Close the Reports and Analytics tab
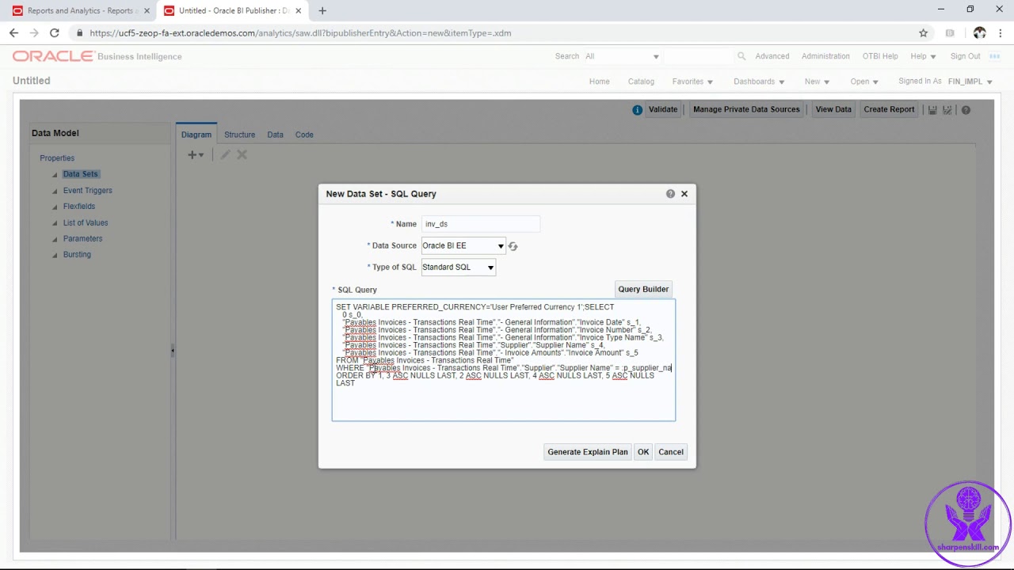 coord(147,11)
